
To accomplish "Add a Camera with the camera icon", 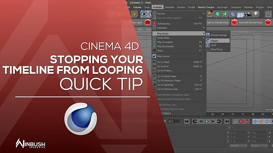I will pyautogui.click(x=248, y=14).
